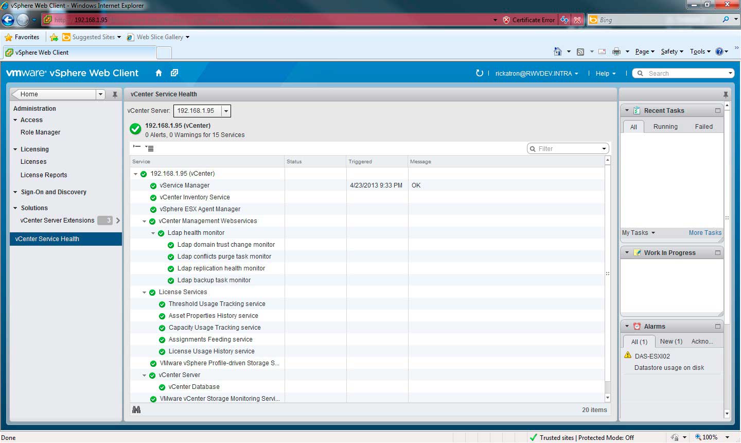Open Suggested Sites favorites link
Viewport: 741px width, 443px height.
(x=92, y=37)
